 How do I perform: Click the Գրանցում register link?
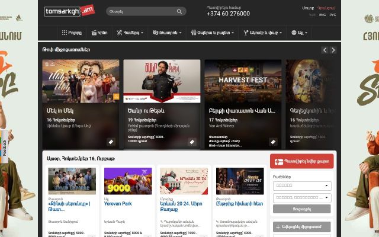tap(326, 8)
